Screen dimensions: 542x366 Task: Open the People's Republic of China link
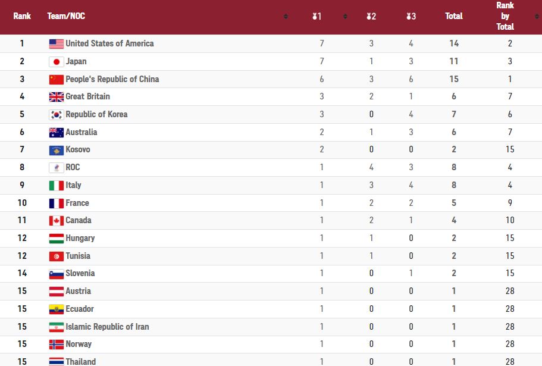point(112,79)
